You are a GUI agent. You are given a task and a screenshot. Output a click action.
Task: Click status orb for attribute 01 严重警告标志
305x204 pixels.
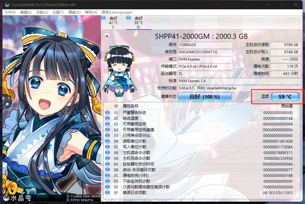coord(107,113)
